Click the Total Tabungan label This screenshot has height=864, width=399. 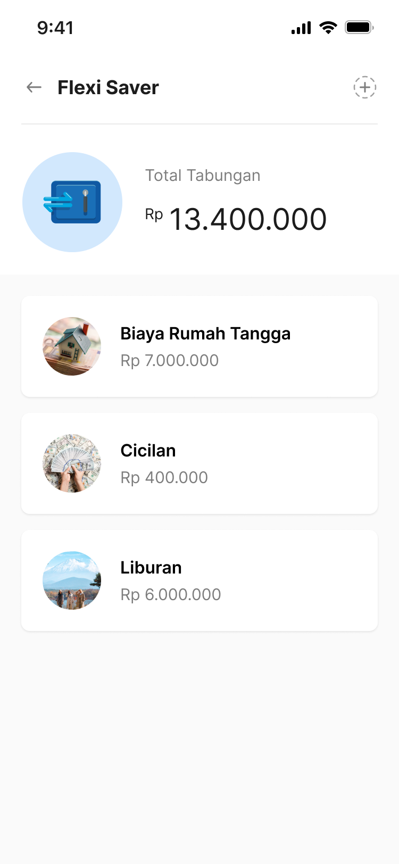click(203, 176)
